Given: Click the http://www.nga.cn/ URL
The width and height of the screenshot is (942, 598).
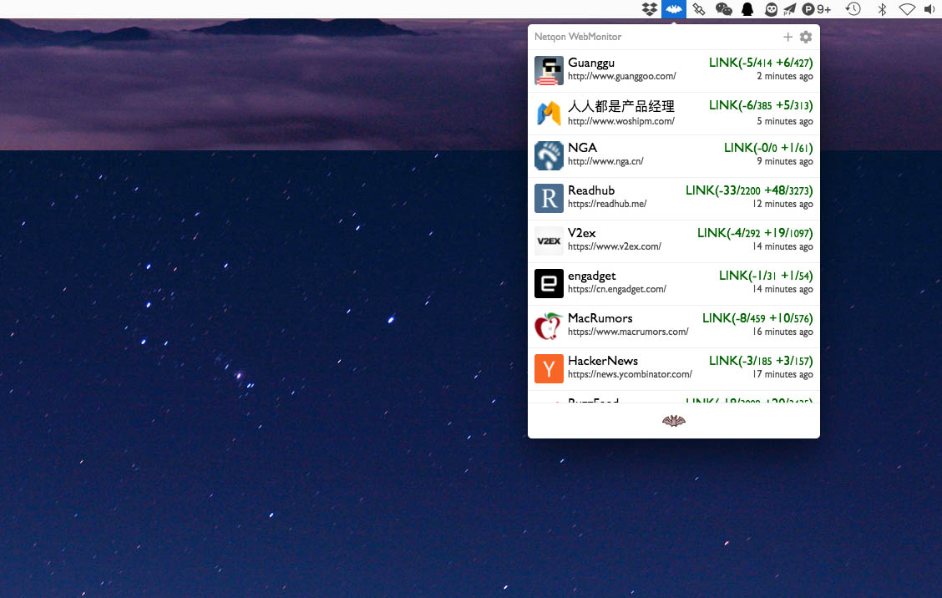Looking at the screenshot, I should point(605,162).
